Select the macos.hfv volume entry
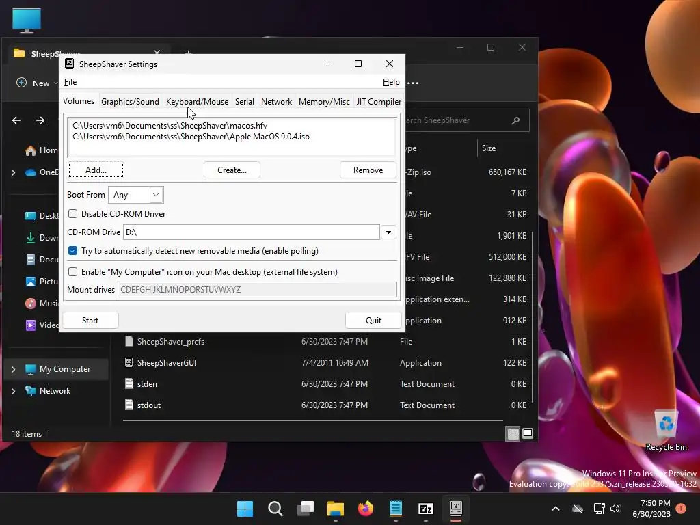The image size is (700, 525). (170, 126)
